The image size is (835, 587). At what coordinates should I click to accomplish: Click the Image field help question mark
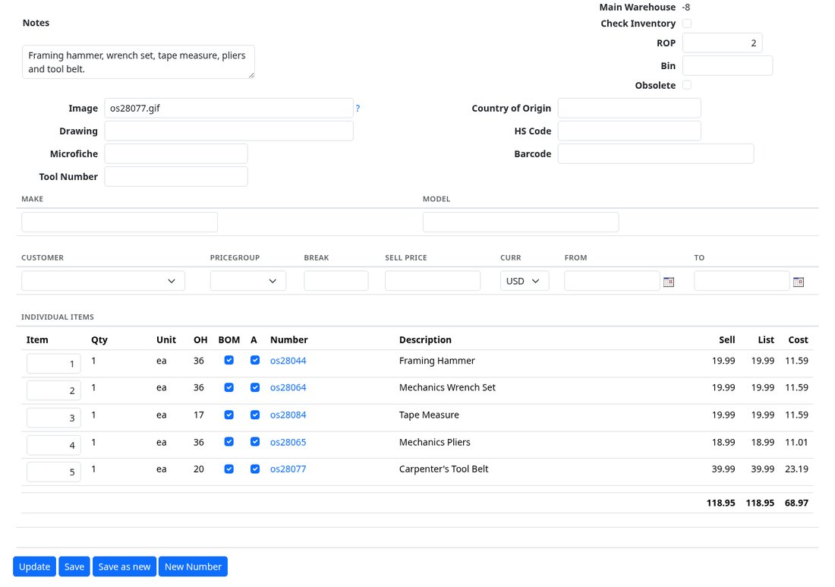click(358, 108)
